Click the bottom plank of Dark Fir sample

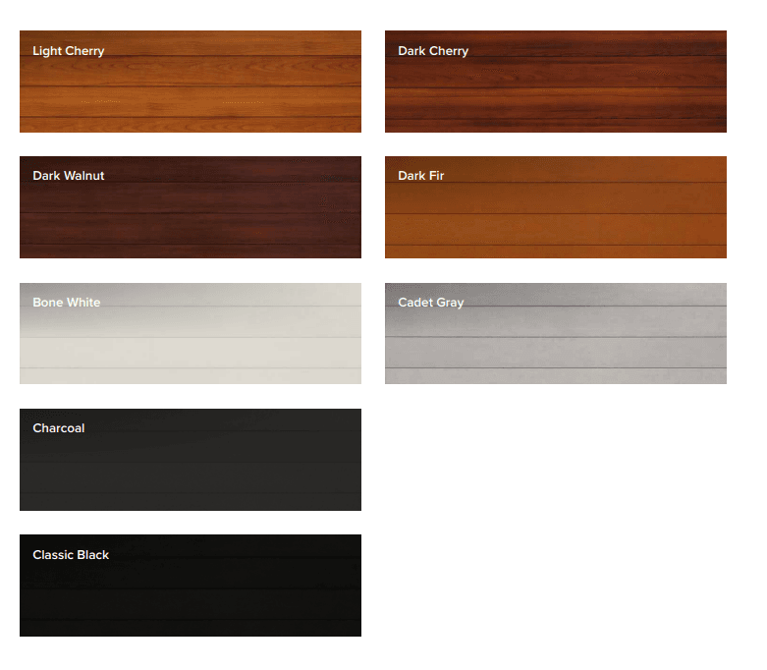point(555,251)
